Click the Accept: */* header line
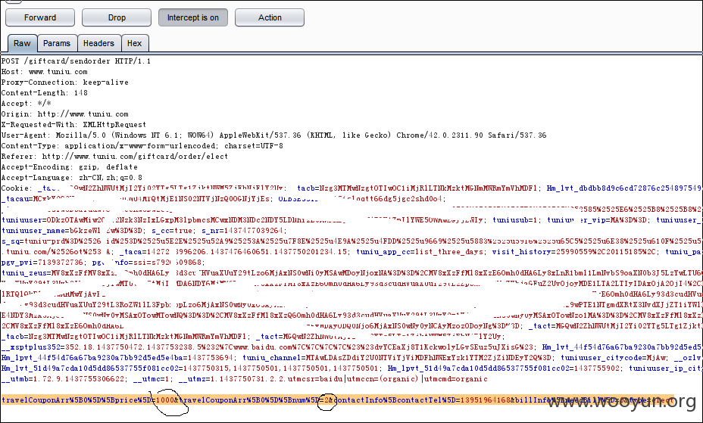Viewport: 703px width, 423px height. pos(27,104)
